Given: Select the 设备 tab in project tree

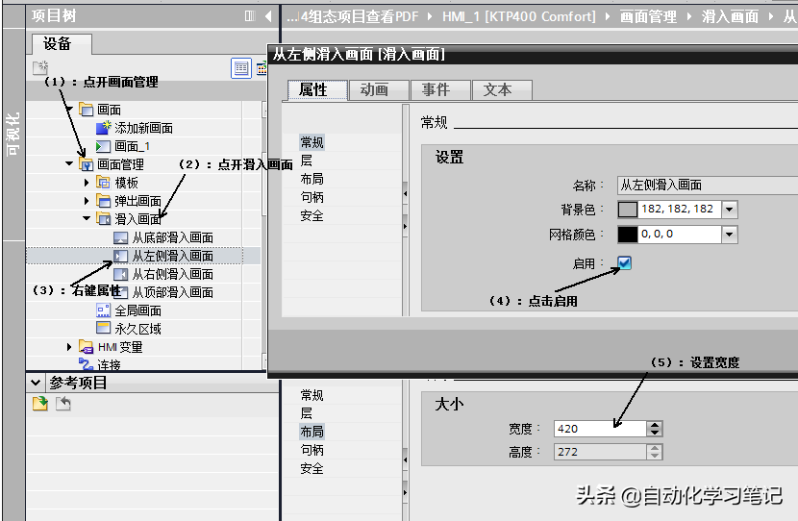Looking at the screenshot, I should pos(62,44).
